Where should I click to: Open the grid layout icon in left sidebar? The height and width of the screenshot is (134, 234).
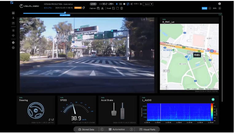pos(13,13)
